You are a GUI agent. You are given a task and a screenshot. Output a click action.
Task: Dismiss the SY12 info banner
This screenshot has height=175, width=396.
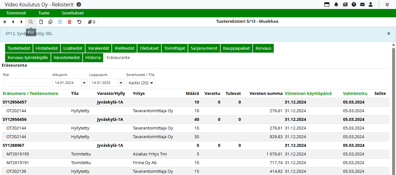click(x=388, y=33)
